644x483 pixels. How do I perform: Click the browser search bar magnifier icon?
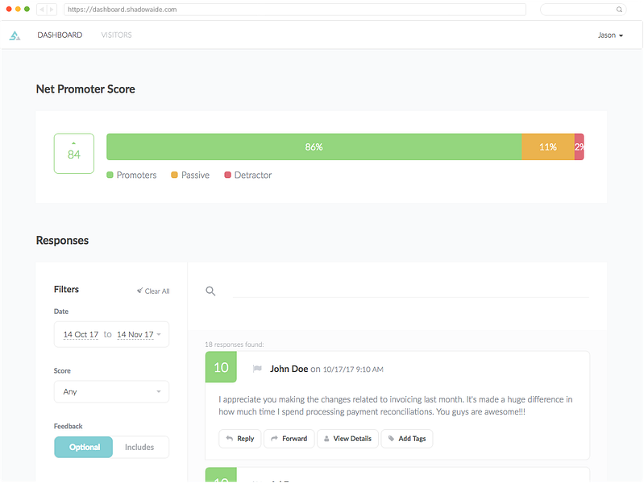click(x=619, y=10)
